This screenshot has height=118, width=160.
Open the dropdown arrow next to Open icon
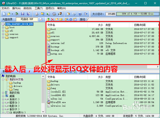click(12, 14)
